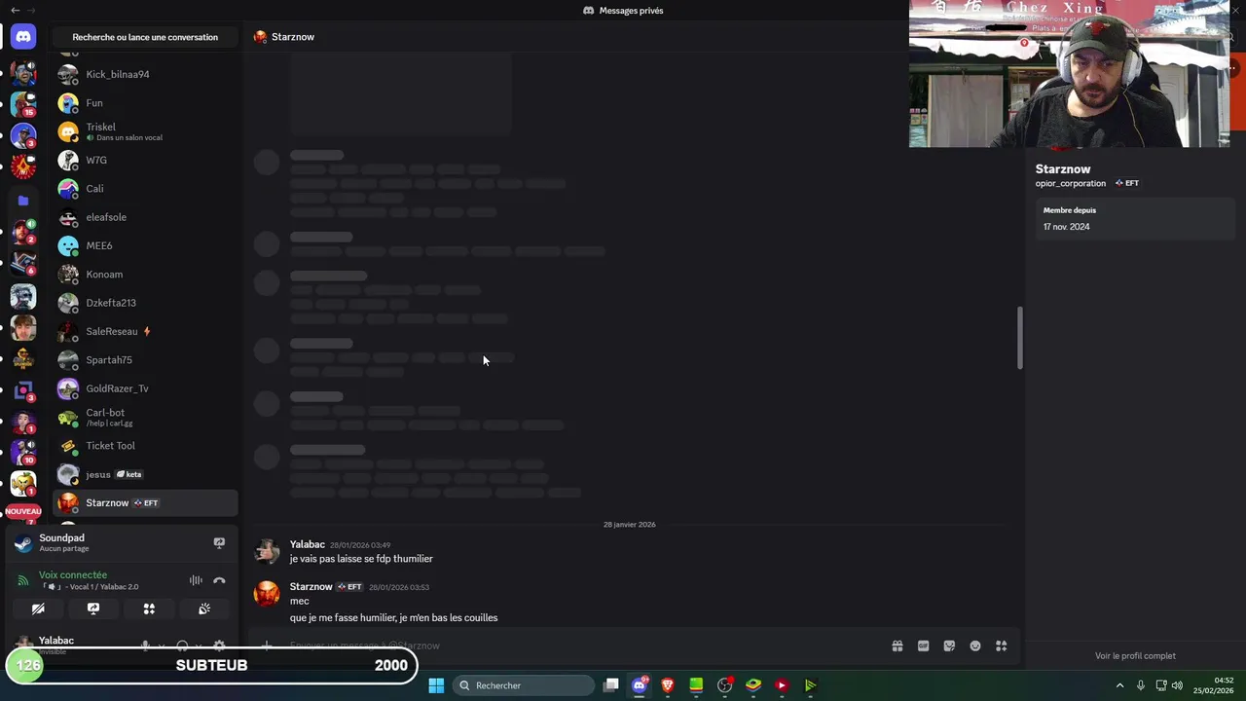
Task: Toggle camera in voice panel
Action: [38, 609]
